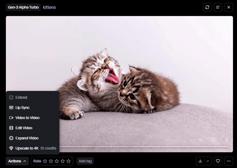Viewport: 237px width, 168px height.
Task: Expand download options chevron
Action: tap(208, 161)
